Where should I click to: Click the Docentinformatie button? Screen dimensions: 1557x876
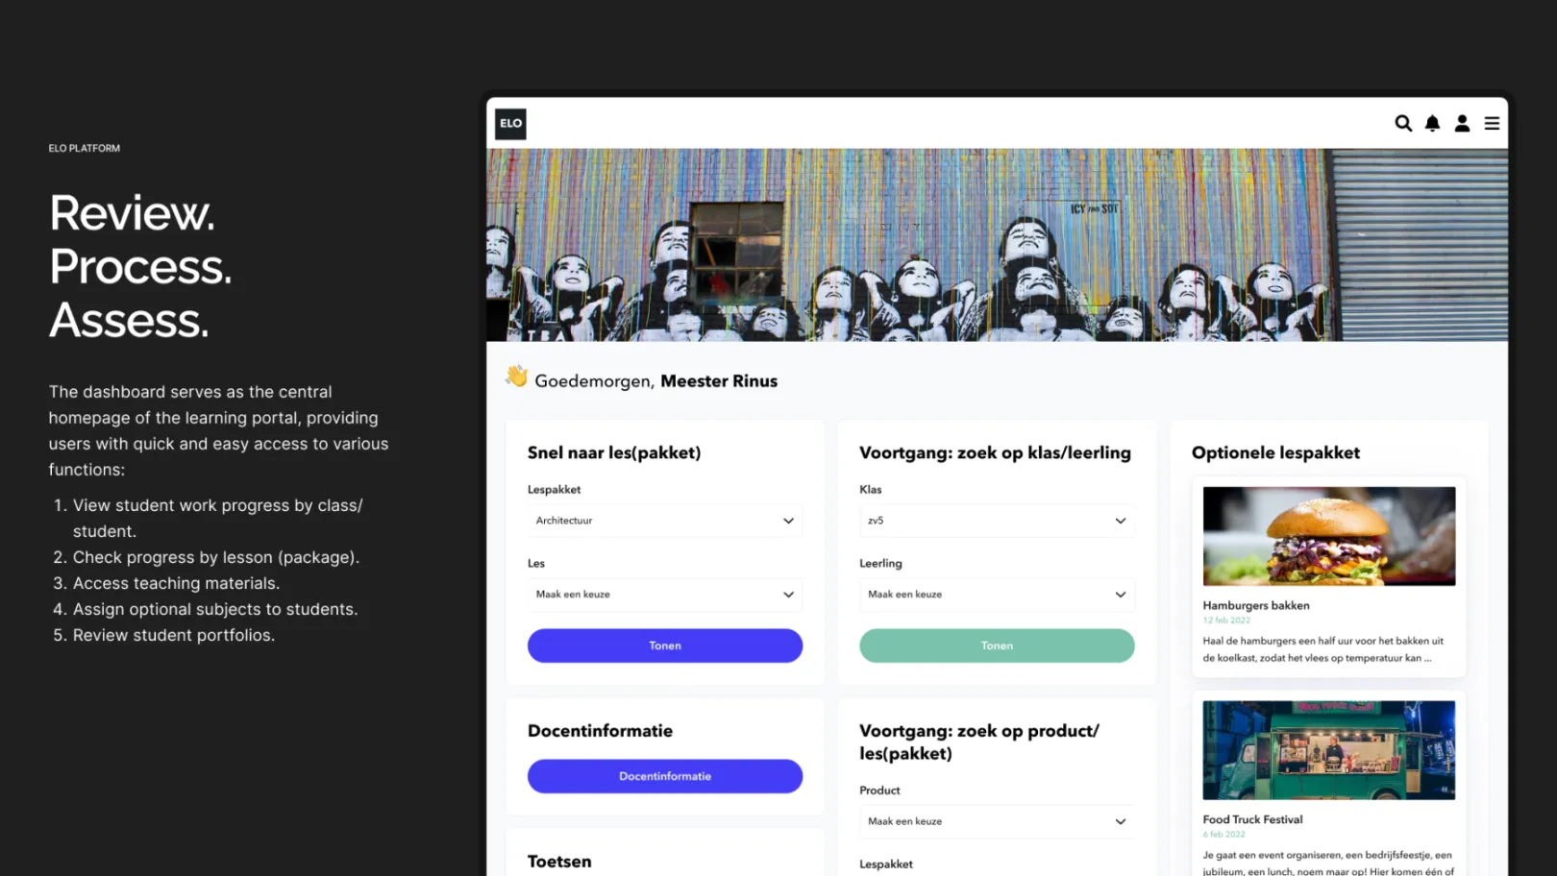pos(665,776)
